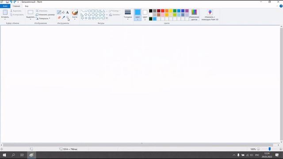Open the File (Файл) menu

tap(5, 6)
